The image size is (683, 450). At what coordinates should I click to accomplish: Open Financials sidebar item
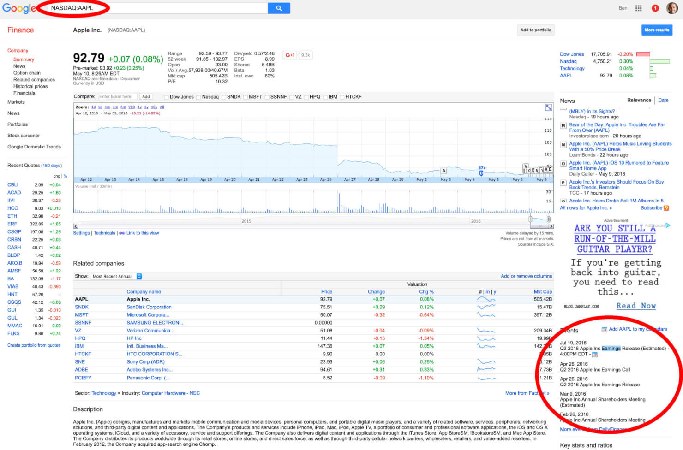(x=24, y=93)
